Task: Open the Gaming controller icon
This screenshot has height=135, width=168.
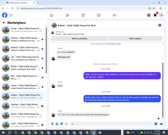Action: tap(115, 15)
